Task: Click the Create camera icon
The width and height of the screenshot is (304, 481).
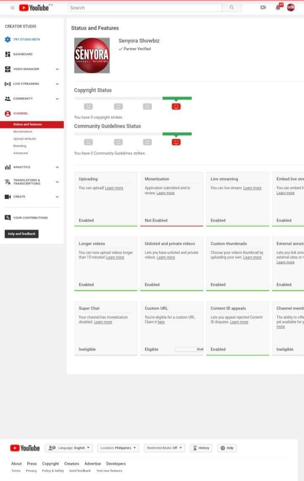Action: click(x=8, y=197)
